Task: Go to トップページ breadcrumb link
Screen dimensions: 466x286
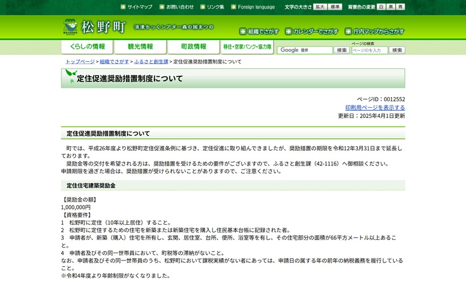Action: pyautogui.click(x=80, y=62)
